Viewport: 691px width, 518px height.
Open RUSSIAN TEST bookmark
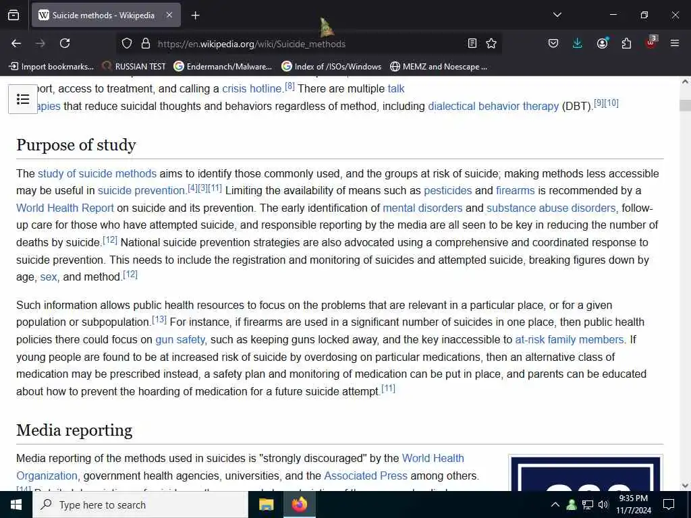[134, 67]
